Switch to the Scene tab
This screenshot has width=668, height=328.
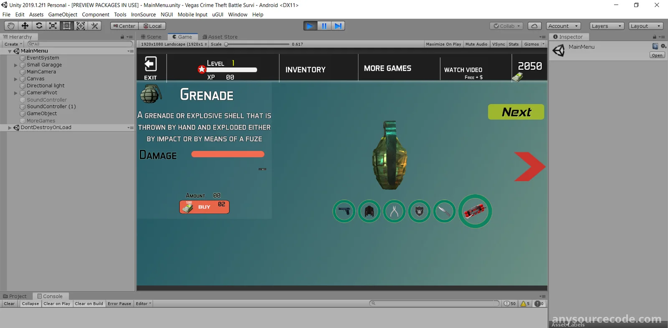(x=151, y=37)
